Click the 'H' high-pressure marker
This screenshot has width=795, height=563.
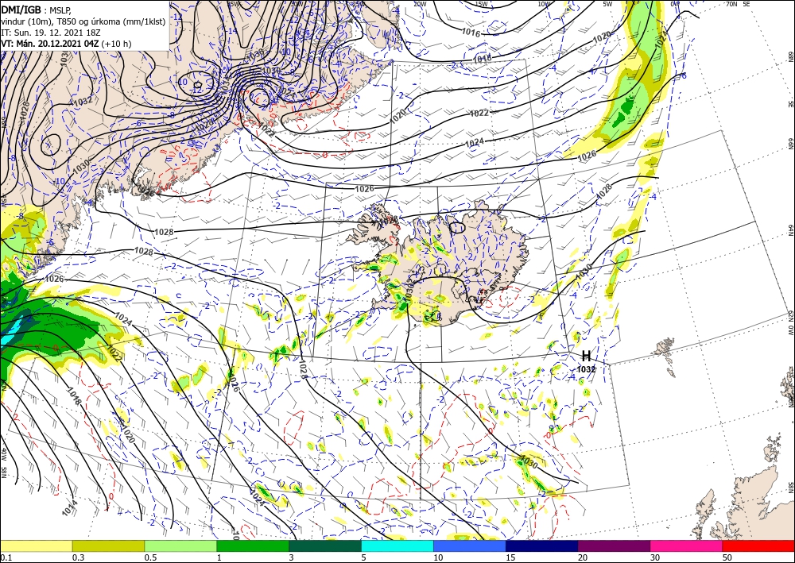coord(586,356)
